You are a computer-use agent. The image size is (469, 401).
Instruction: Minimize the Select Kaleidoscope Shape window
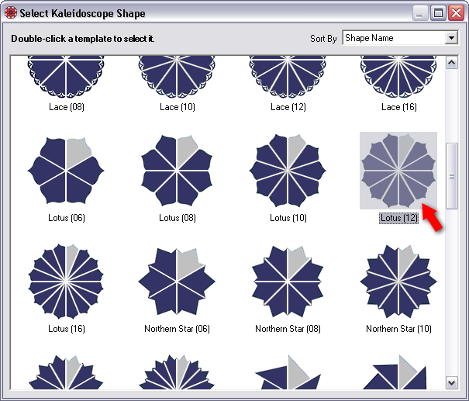coord(419,13)
